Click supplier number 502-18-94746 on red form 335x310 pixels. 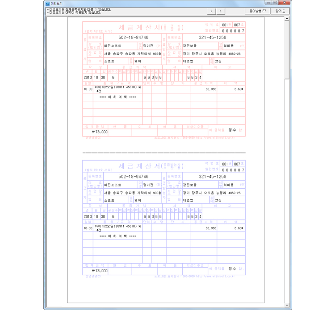133,37
